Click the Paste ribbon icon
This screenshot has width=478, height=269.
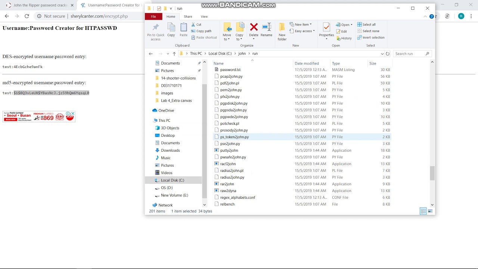pos(183,30)
